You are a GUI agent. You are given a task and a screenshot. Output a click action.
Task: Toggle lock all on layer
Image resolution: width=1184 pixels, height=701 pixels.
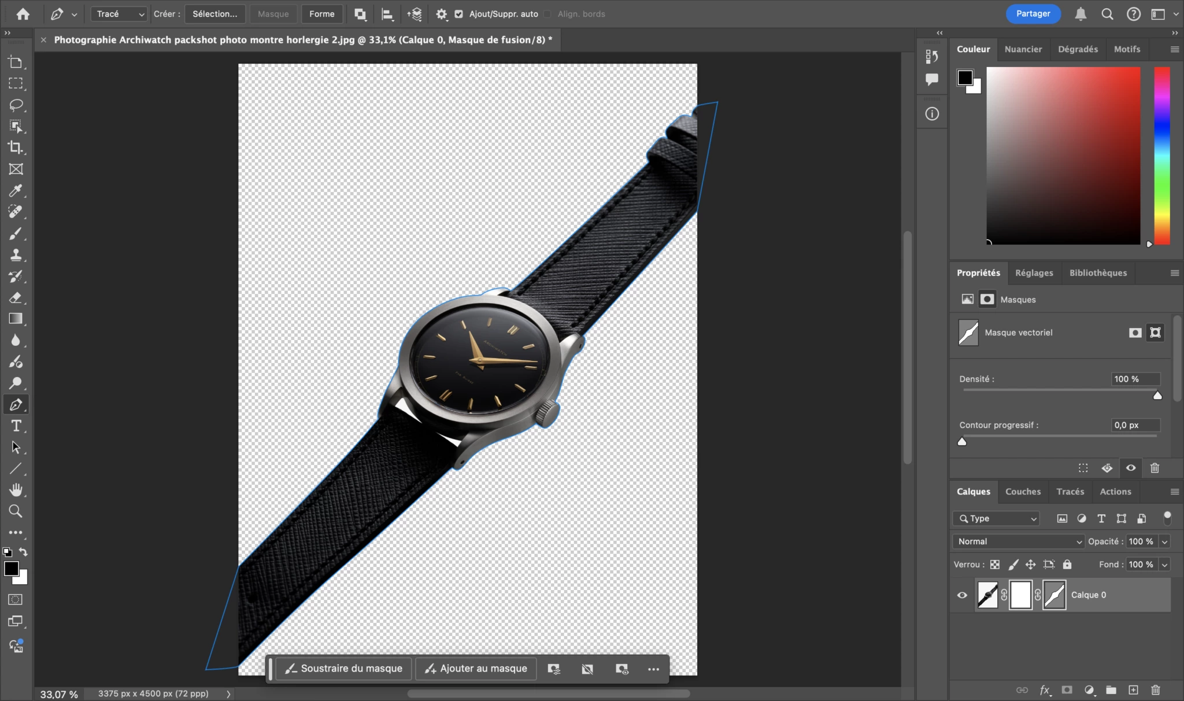[x=1067, y=565]
